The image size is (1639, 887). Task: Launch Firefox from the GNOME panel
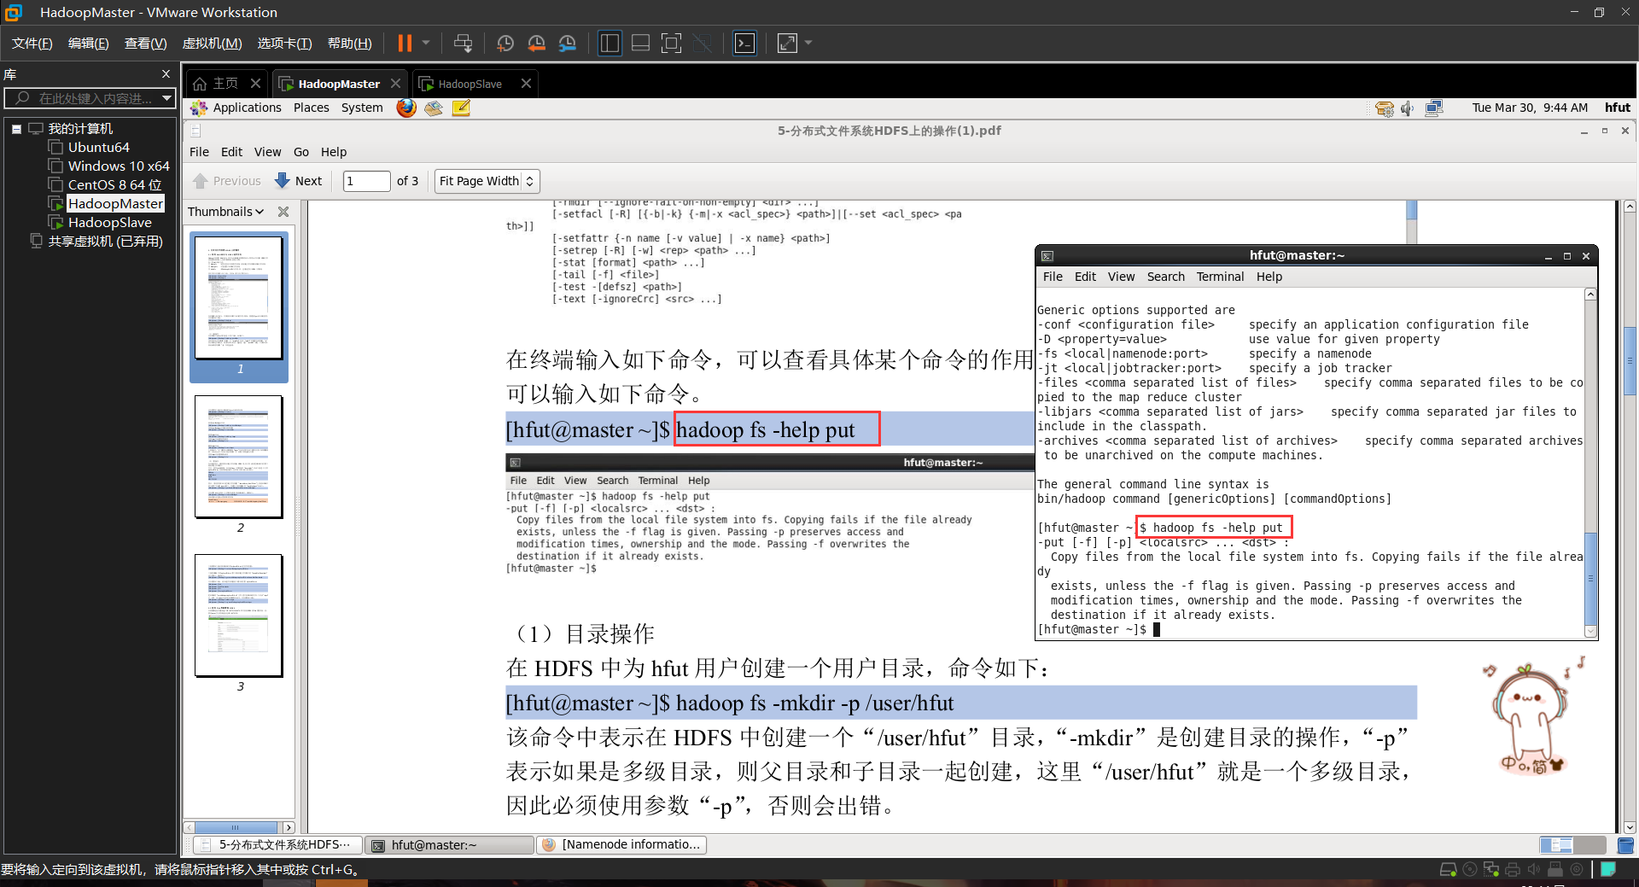click(406, 108)
